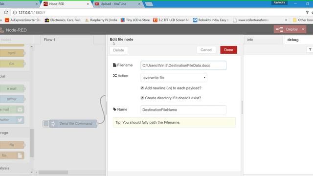The height and width of the screenshot is (176, 313).
Task: Reload the page with the refresh icon
Action: (x=6, y=12)
